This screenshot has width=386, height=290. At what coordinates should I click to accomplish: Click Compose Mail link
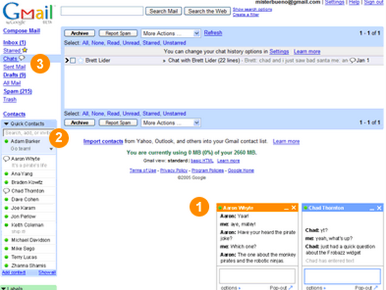tap(22, 31)
